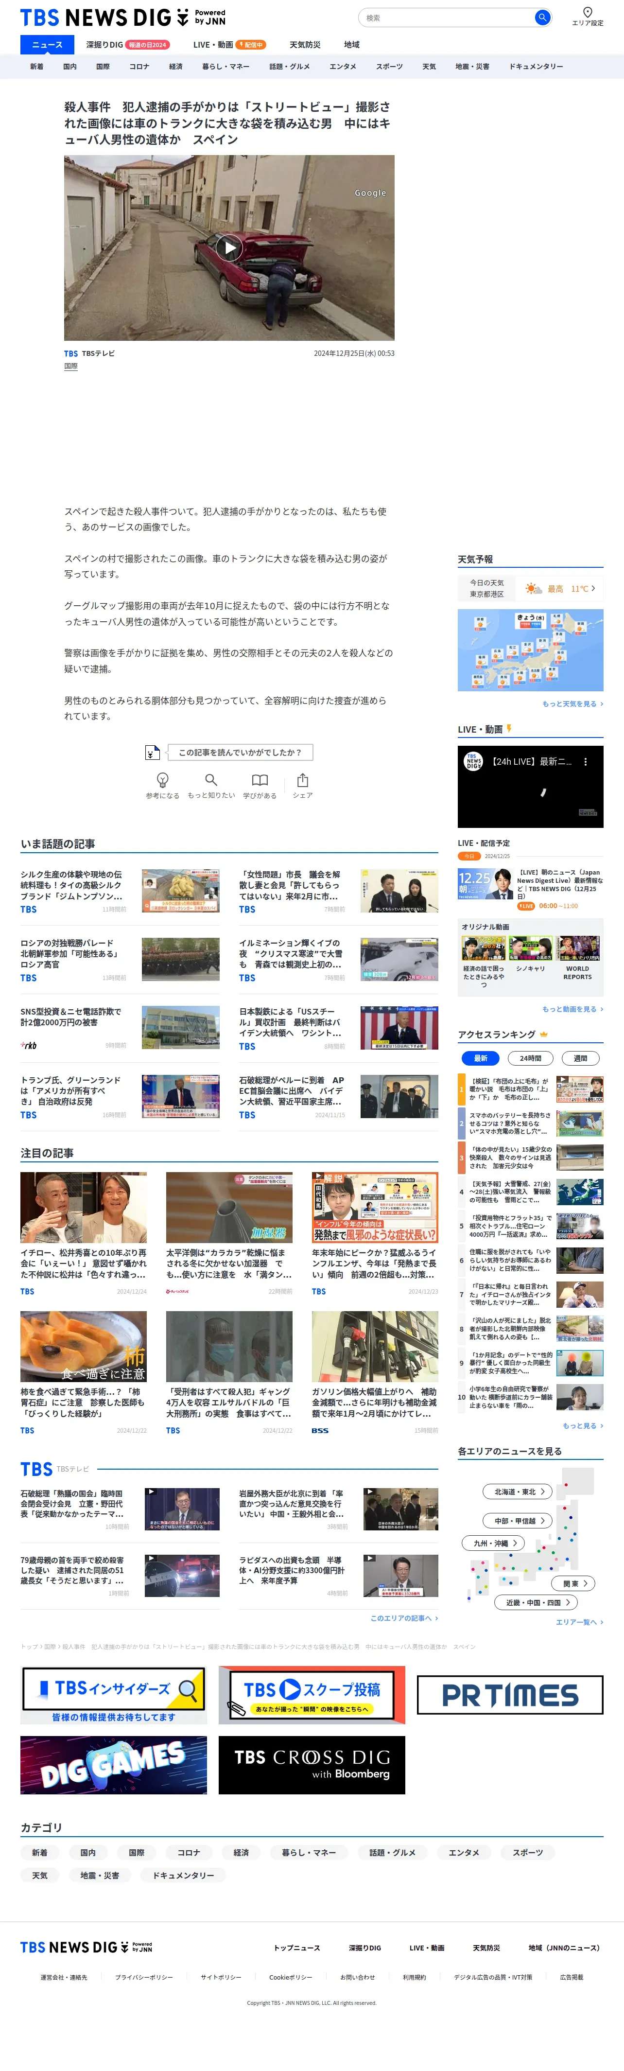
Task: Open the 北海道・東北 area news button
Action: click(518, 1492)
